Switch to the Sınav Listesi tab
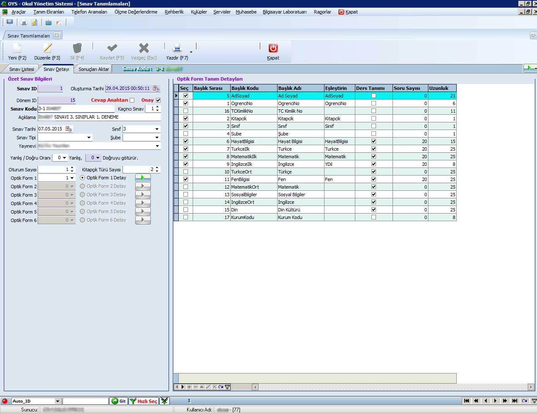The image size is (537, 414). click(22, 69)
